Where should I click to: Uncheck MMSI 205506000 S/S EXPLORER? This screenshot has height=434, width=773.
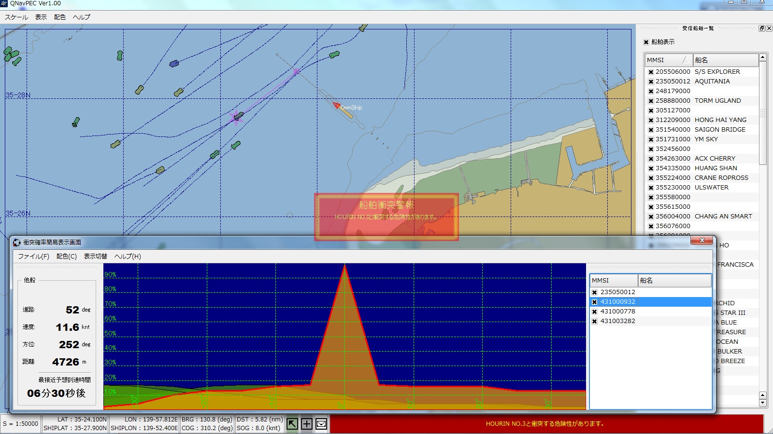click(x=651, y=72)
